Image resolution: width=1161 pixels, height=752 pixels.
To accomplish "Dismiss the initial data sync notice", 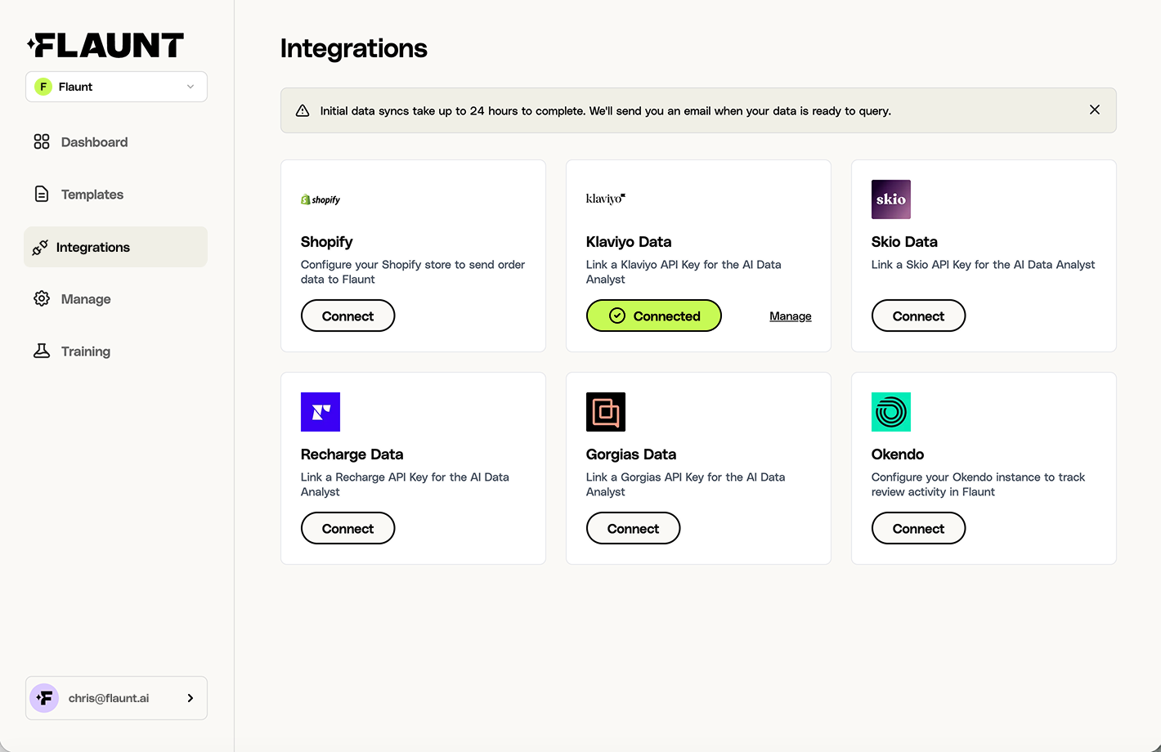I will (x=1094, y=110).
